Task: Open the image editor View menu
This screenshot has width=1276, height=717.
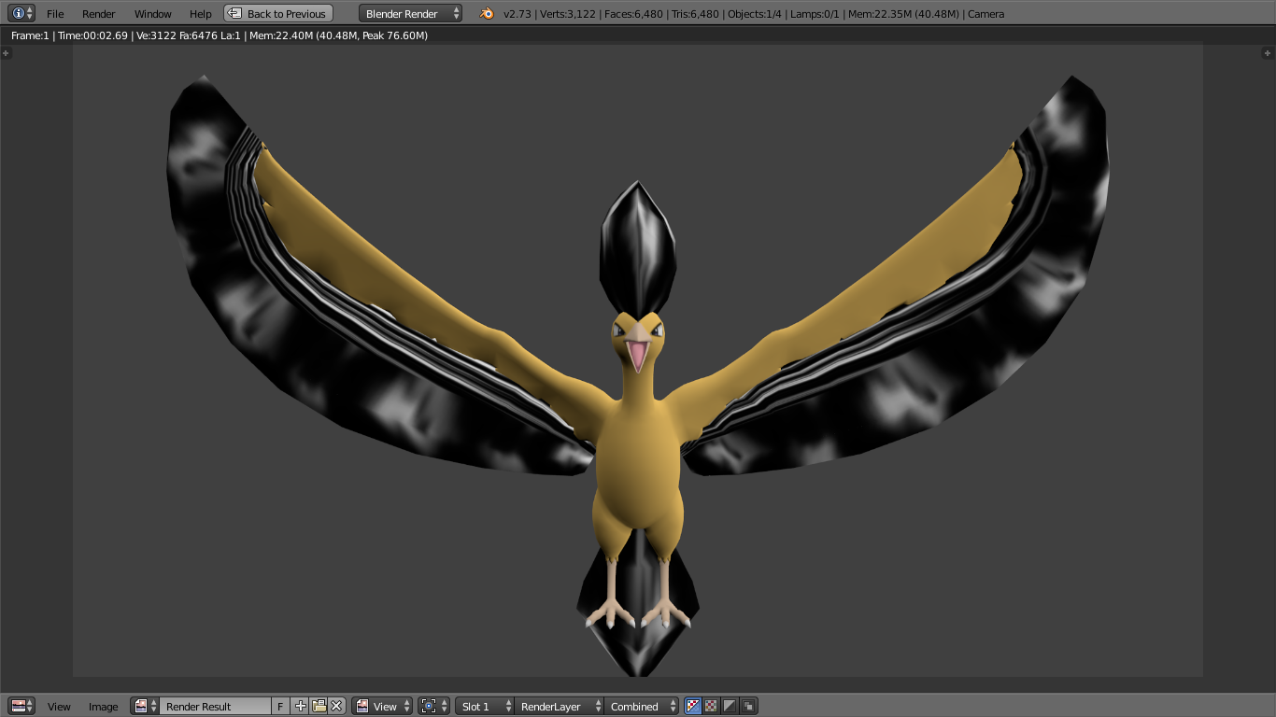Action: [x=59, y=707]
